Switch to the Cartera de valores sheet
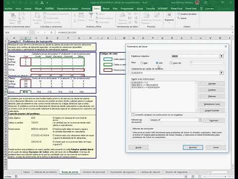The image size is (238, 179). [150, 172]
